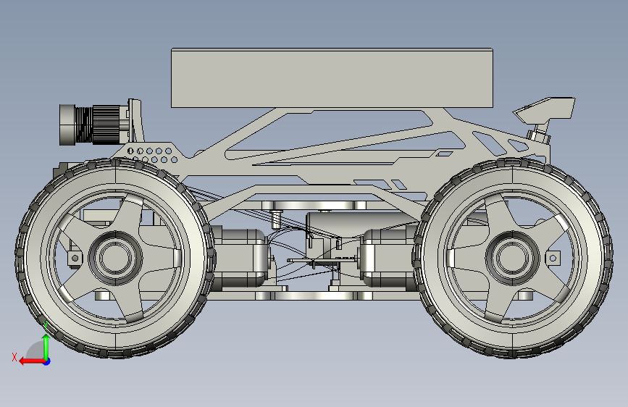Select the hub of the wheel below the spoiler
This screenshot has width=628, height=407.
click(512, 258)
